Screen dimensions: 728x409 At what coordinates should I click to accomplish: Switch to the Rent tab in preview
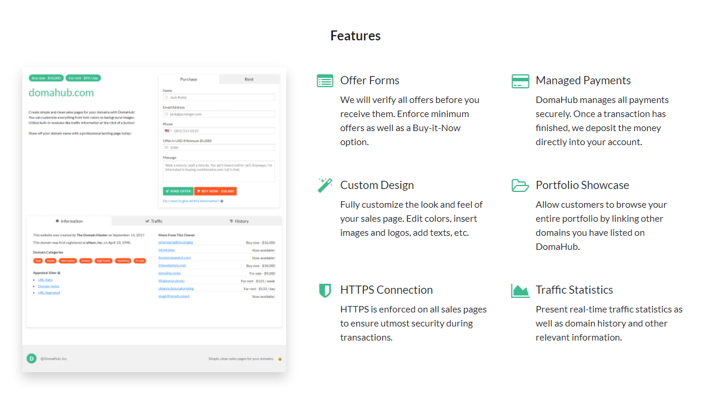249,79
